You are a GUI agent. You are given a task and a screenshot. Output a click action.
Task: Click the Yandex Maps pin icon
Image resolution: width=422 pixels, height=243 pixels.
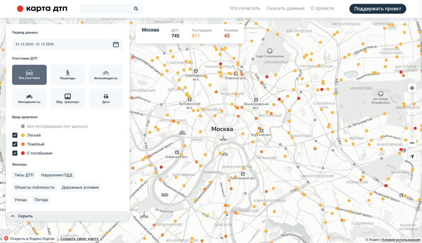coord(6,238)
